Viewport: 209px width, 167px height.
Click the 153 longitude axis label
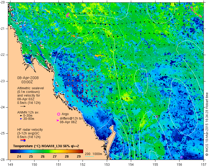[107, 165]
